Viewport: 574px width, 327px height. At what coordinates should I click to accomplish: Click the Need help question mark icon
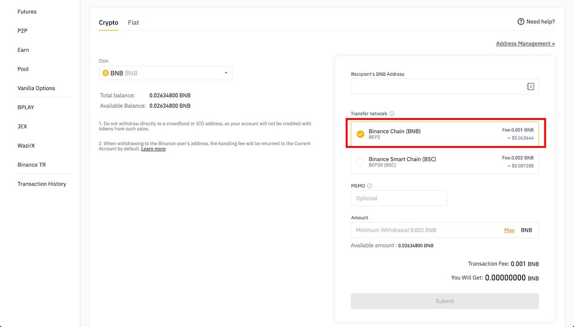(x=521, y=22)
